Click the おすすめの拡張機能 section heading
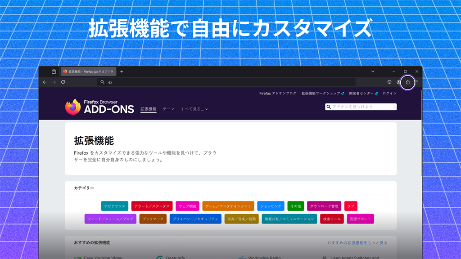The height and width of the screenshot is (259, 461). click(x=92, y=243)
